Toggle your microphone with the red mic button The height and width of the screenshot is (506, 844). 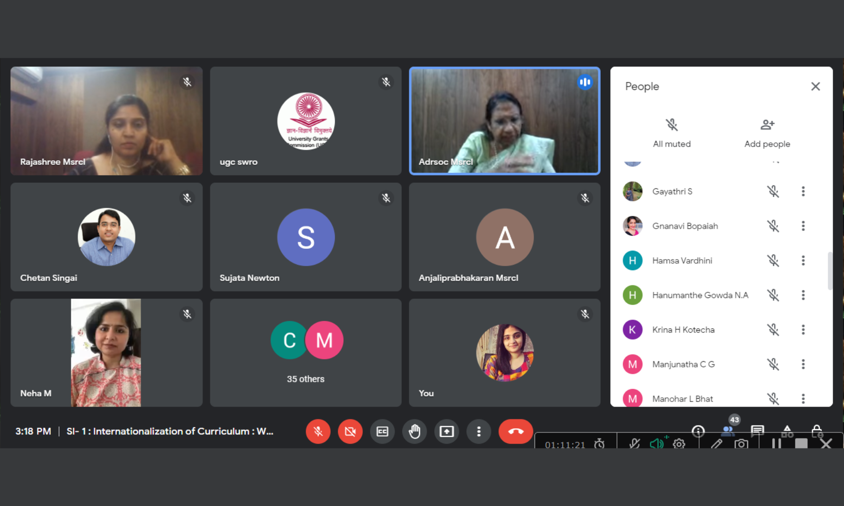point(318,432)
